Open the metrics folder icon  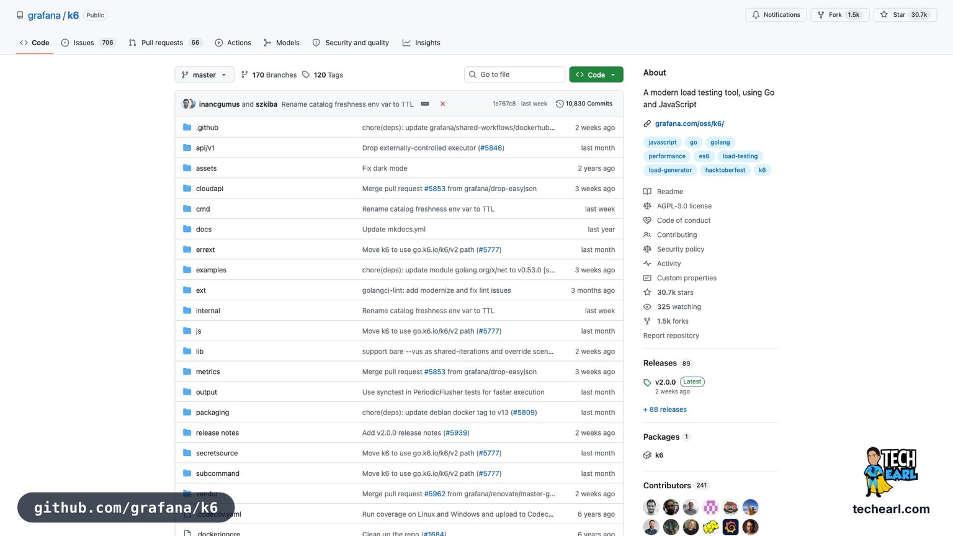click(187, 372)
